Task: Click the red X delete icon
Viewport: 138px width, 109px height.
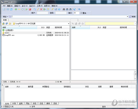Action: point(41,9)
